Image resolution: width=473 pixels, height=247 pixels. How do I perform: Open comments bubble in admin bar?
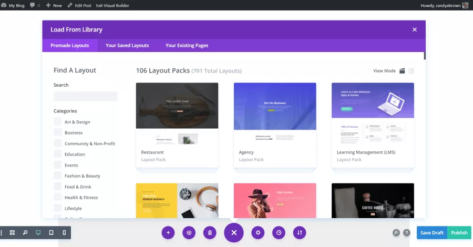[35, 5]
